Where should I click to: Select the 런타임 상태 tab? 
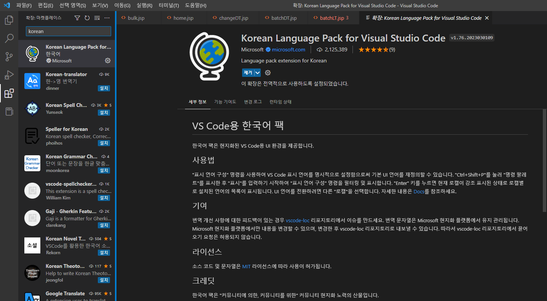pos(281,102)
